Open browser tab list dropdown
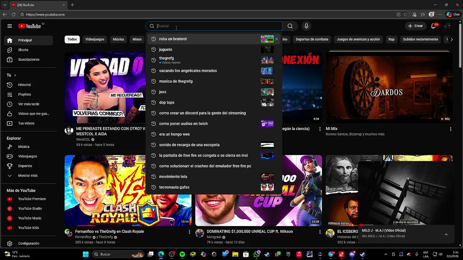 pyautogui.click(x=5, y=5)
